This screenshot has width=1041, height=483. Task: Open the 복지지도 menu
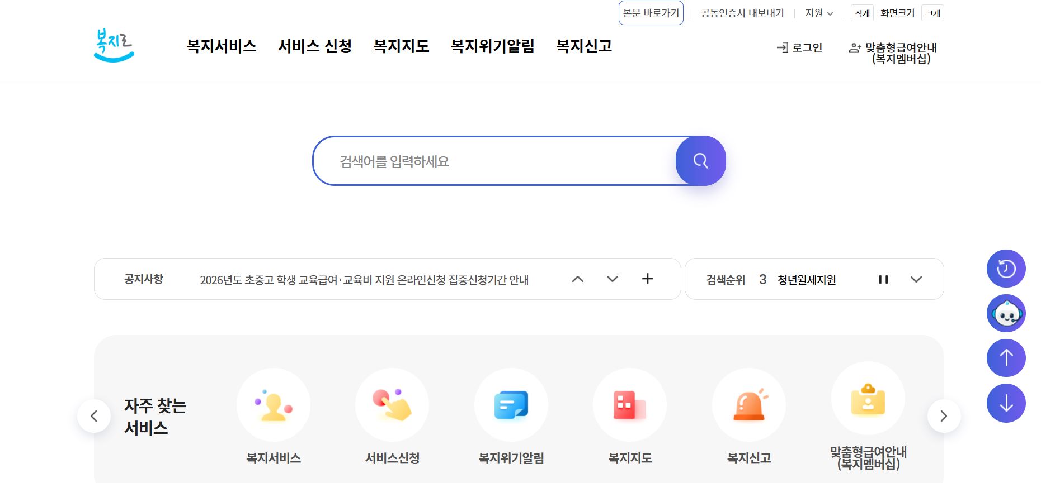pyautogui.click(x=401, y=46)
